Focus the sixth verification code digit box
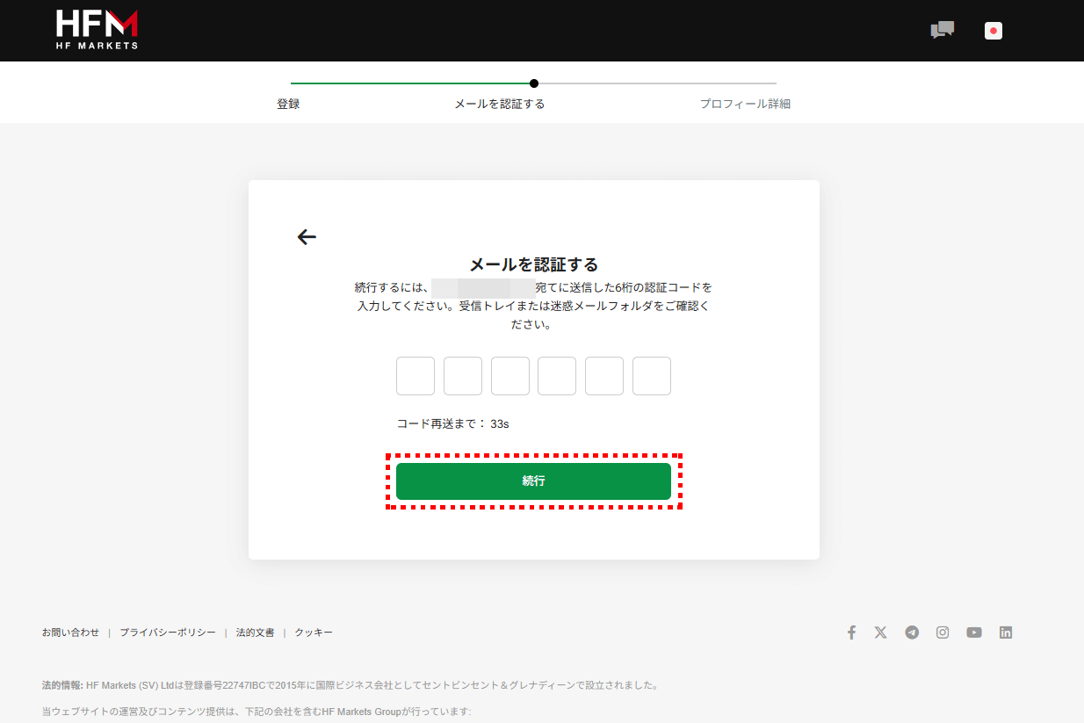This screenshot has height=723, width=1084. pos(652,376)
